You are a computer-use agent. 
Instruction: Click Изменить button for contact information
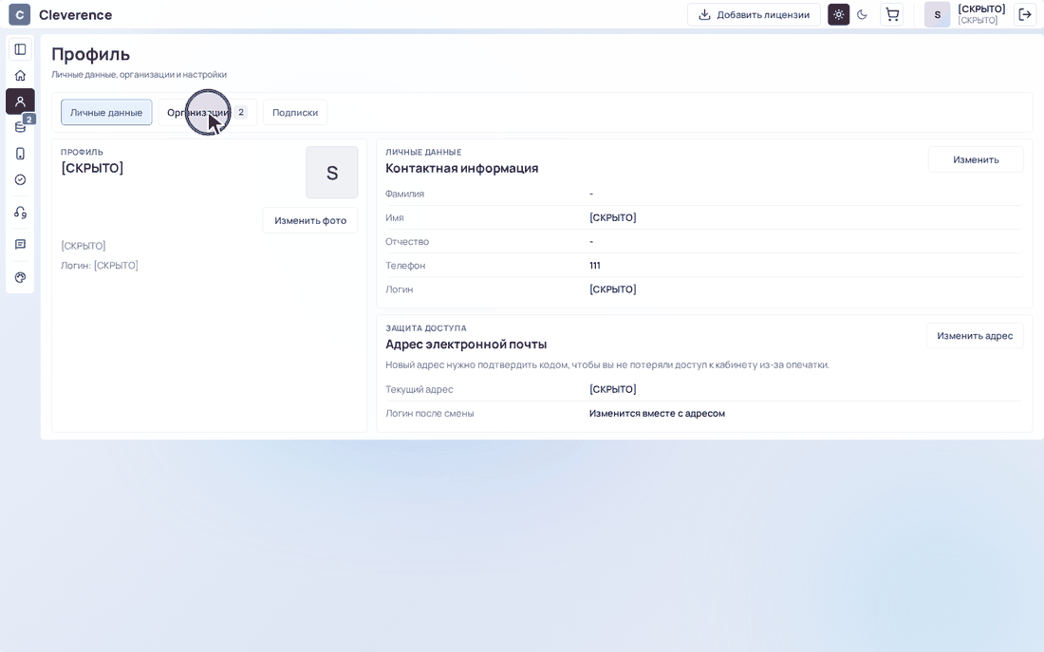[976, 159]
